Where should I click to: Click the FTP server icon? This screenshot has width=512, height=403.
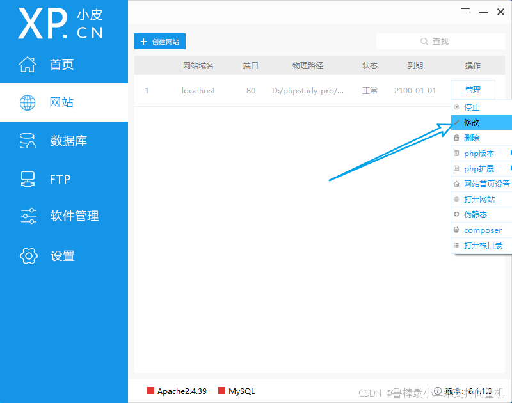pos(28,179)
